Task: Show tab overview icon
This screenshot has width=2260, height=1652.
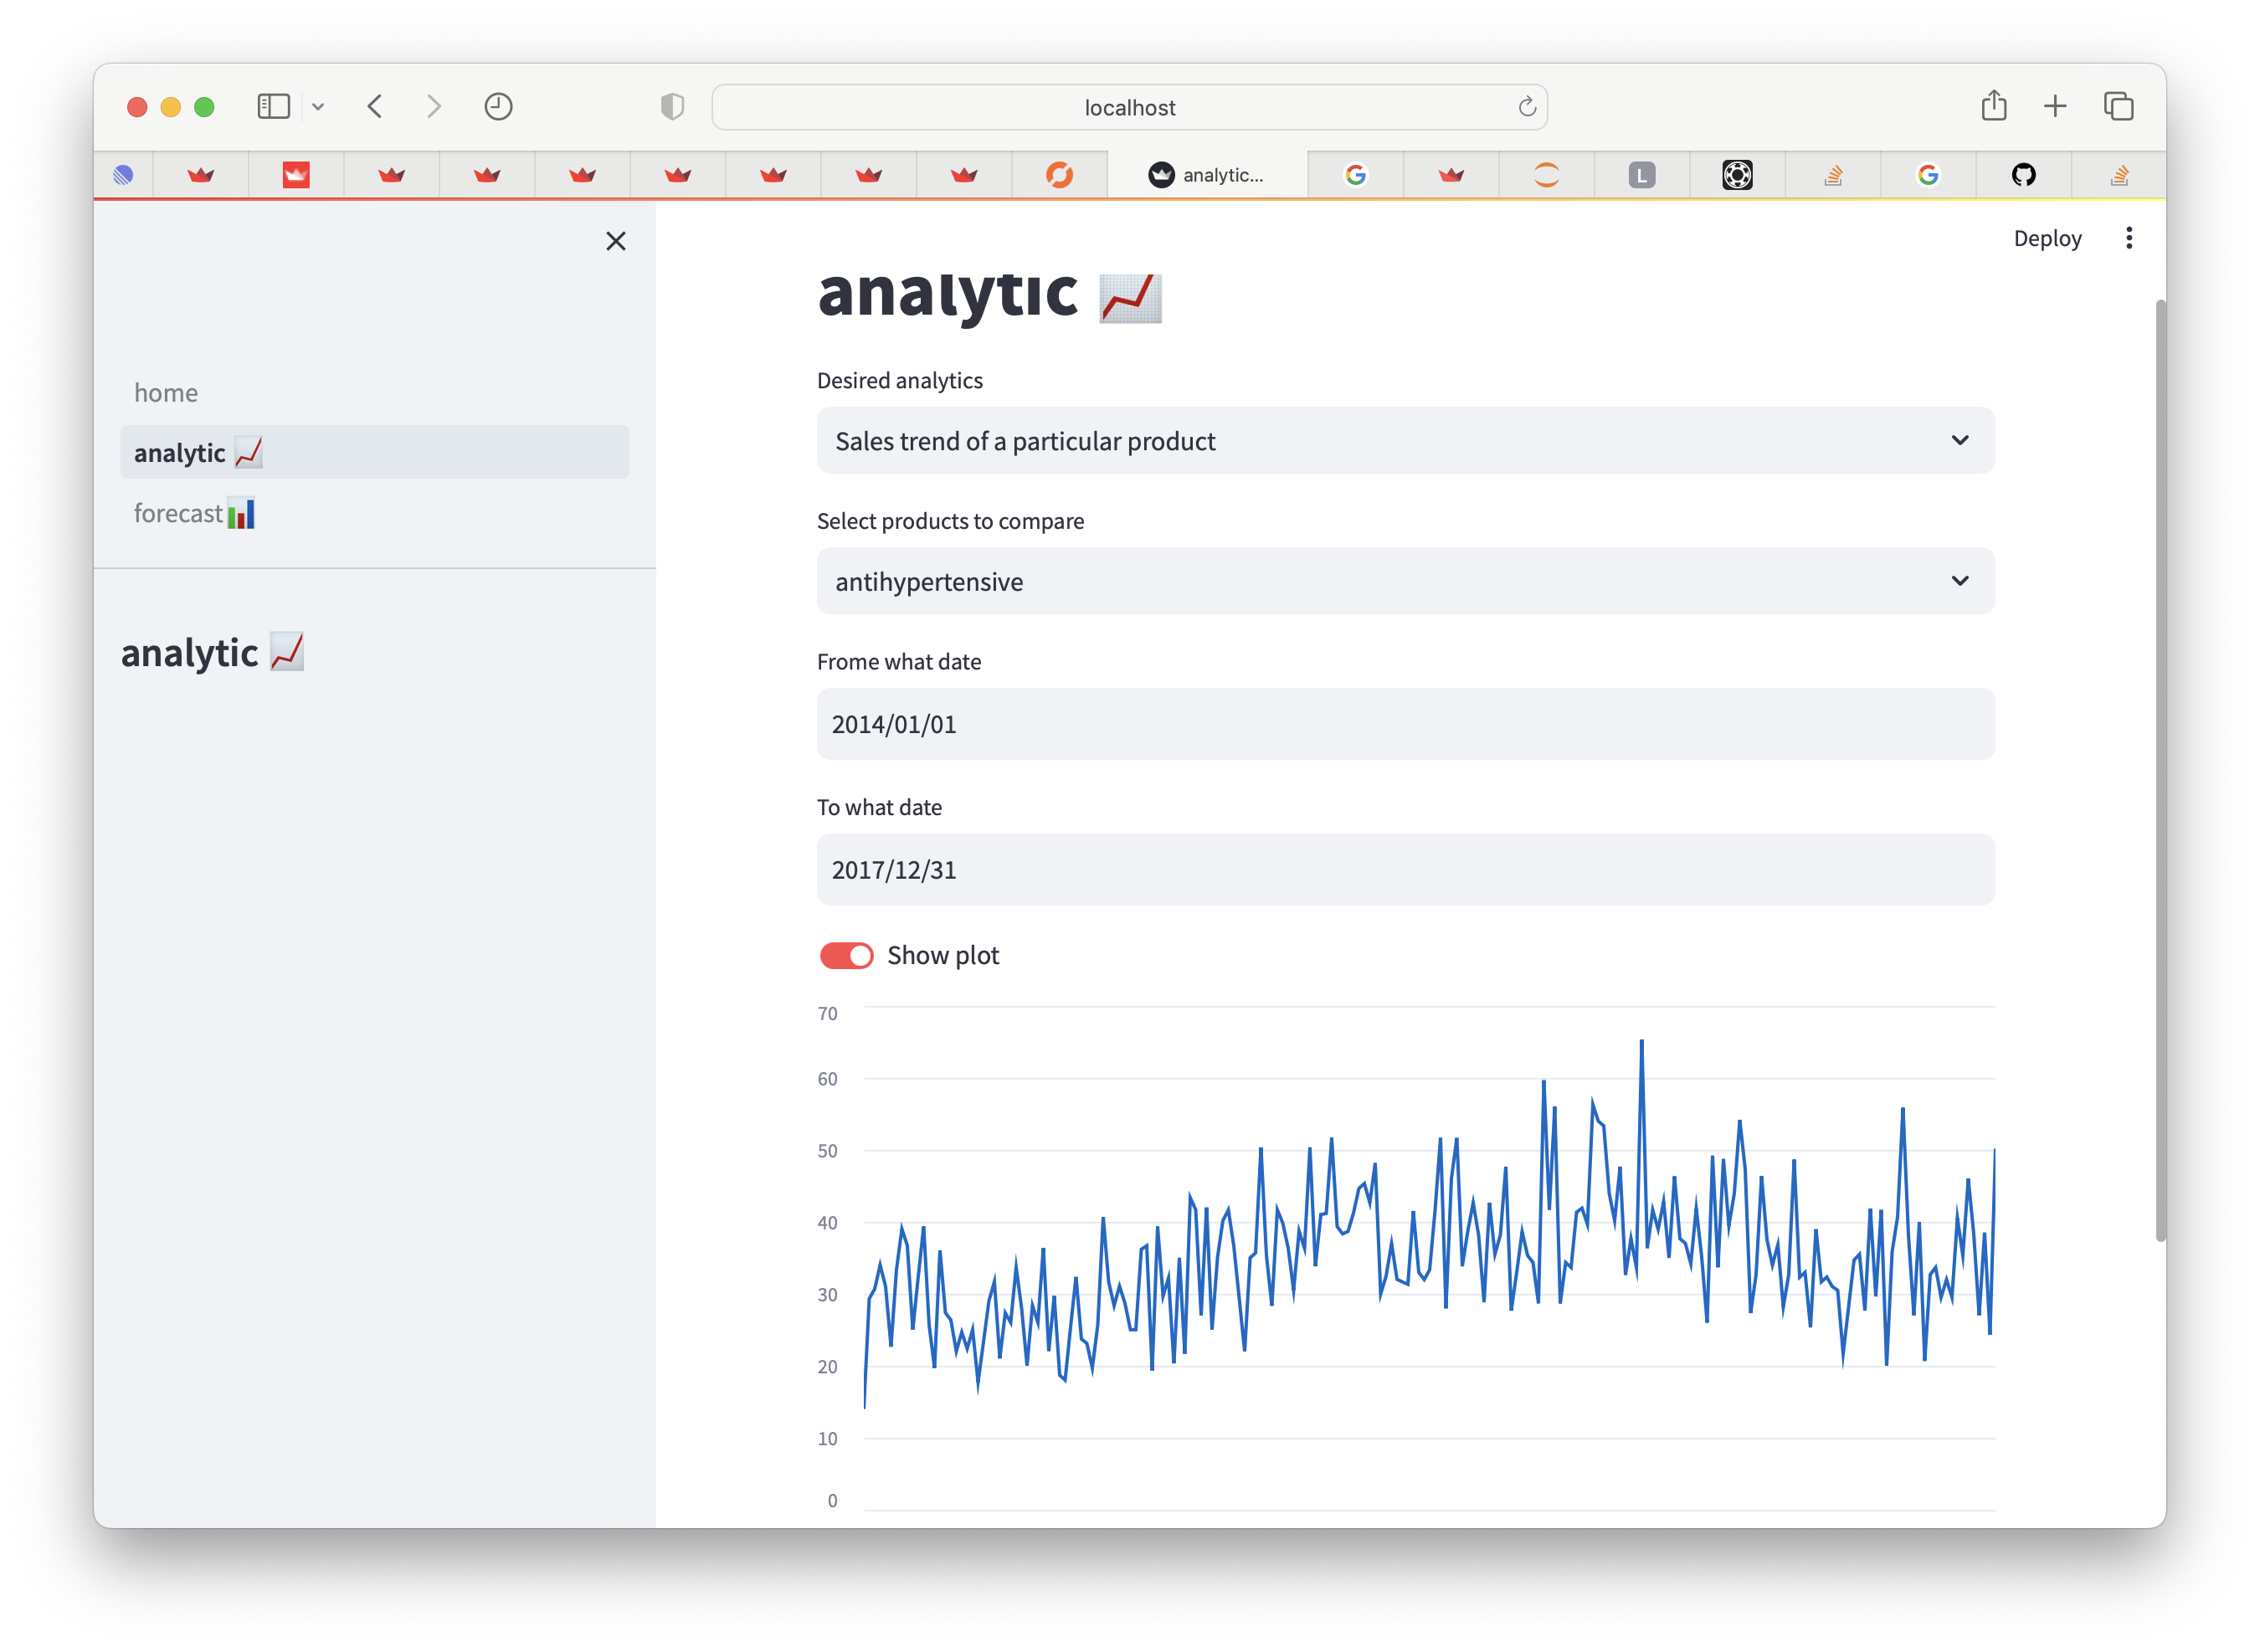Action: 2118,106
